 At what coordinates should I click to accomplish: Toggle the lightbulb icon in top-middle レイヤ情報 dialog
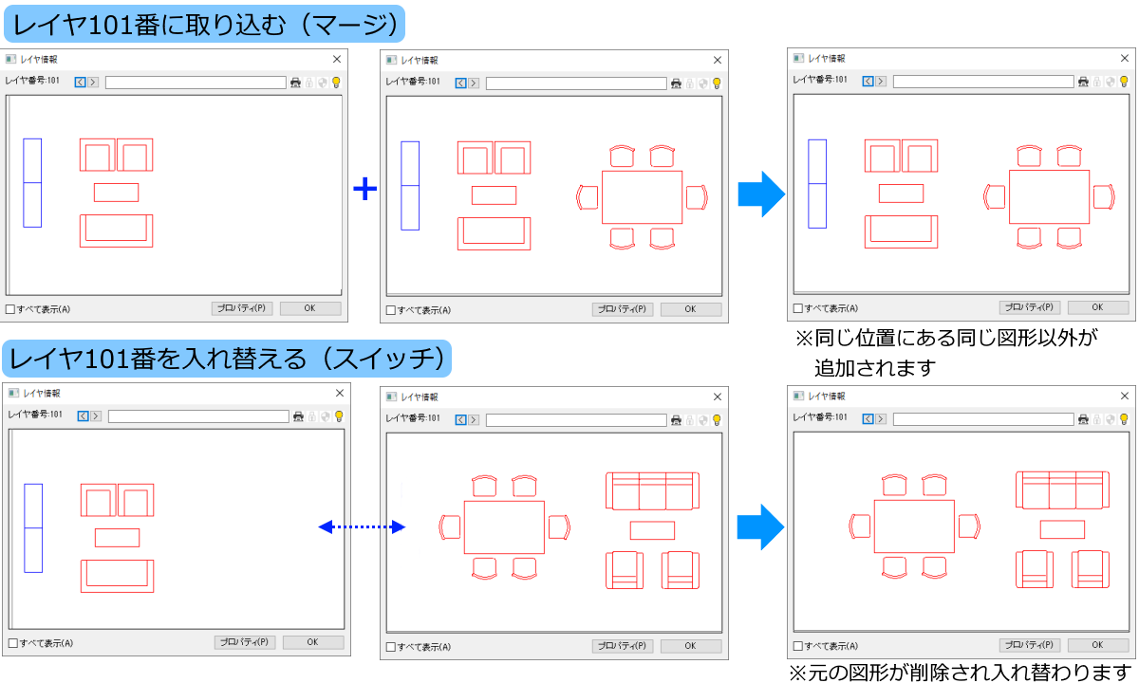point(717,83)
